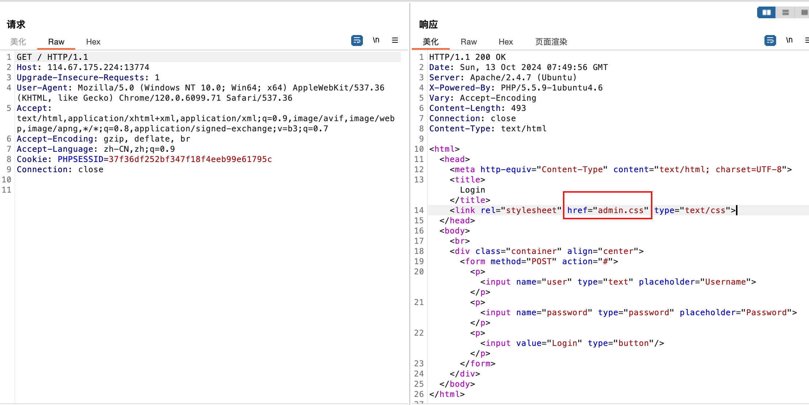
Task: Switch response view to Hex tab
Action: point(506,42)
